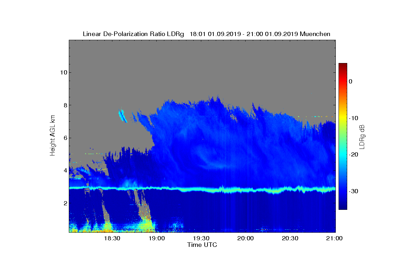This screenshot has height=277, width=415.
Task: Click the dark red top of colorbar
Action: 343,66
